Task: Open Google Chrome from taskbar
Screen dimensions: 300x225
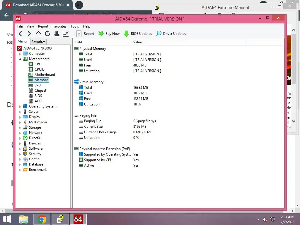Action: point(42,219)
